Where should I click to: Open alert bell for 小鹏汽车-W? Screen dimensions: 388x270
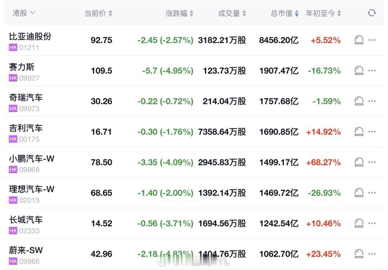click(359, 162)
